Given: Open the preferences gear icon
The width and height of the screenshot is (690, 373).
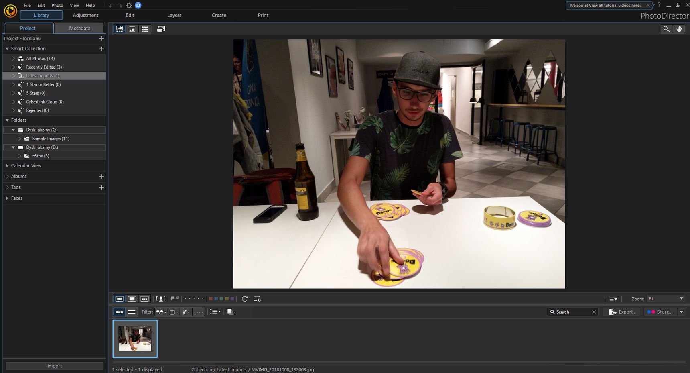Looking at the screenshot, I should click(129, 5).
